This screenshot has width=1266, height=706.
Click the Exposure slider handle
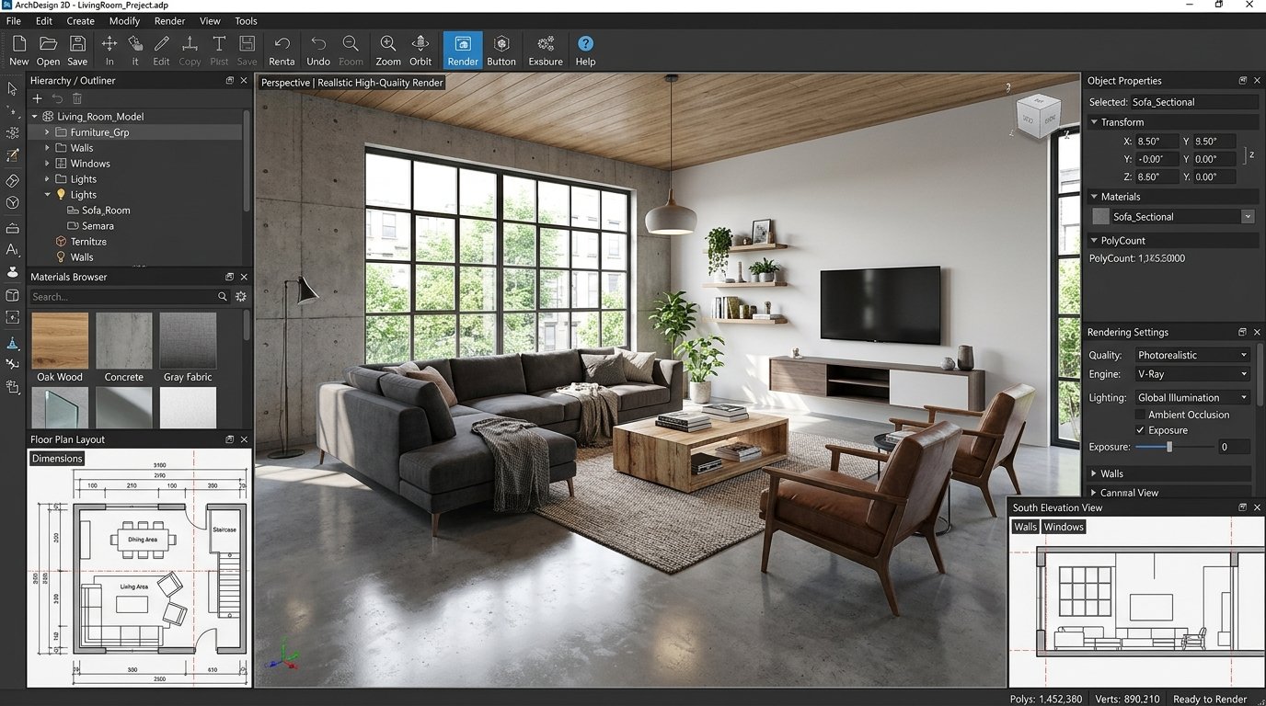point(1169,447)
